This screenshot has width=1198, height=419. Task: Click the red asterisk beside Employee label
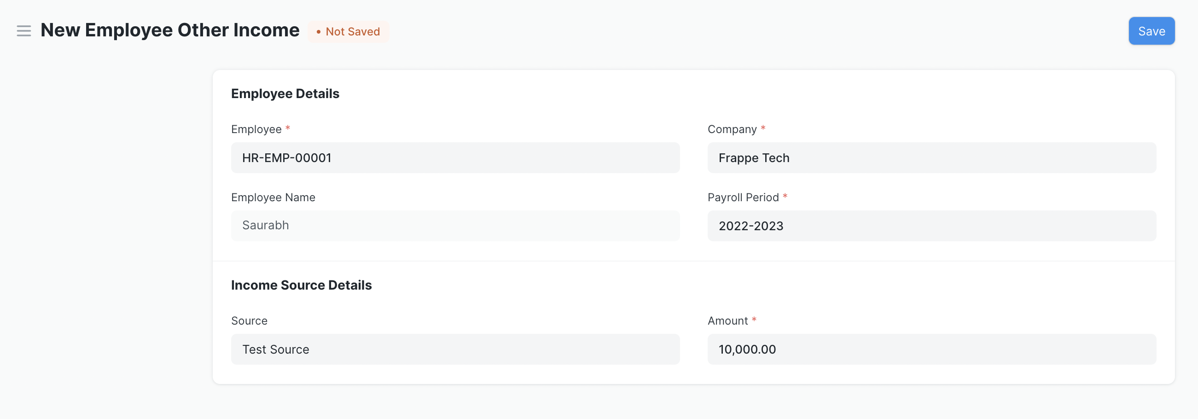(x=288, y=128)
